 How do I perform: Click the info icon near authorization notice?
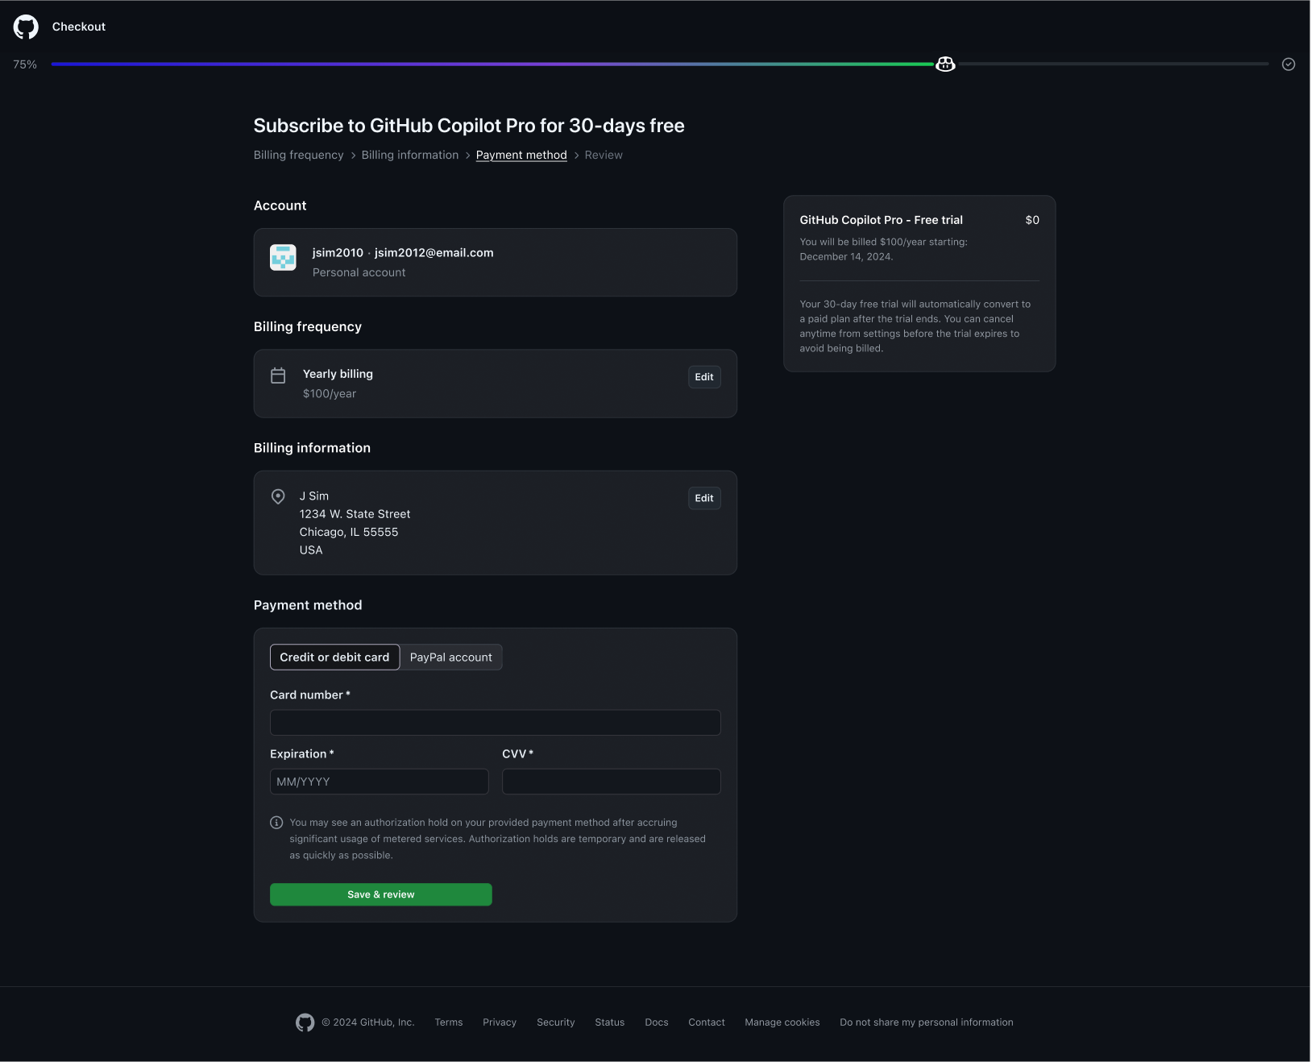(x=276, y=823)
